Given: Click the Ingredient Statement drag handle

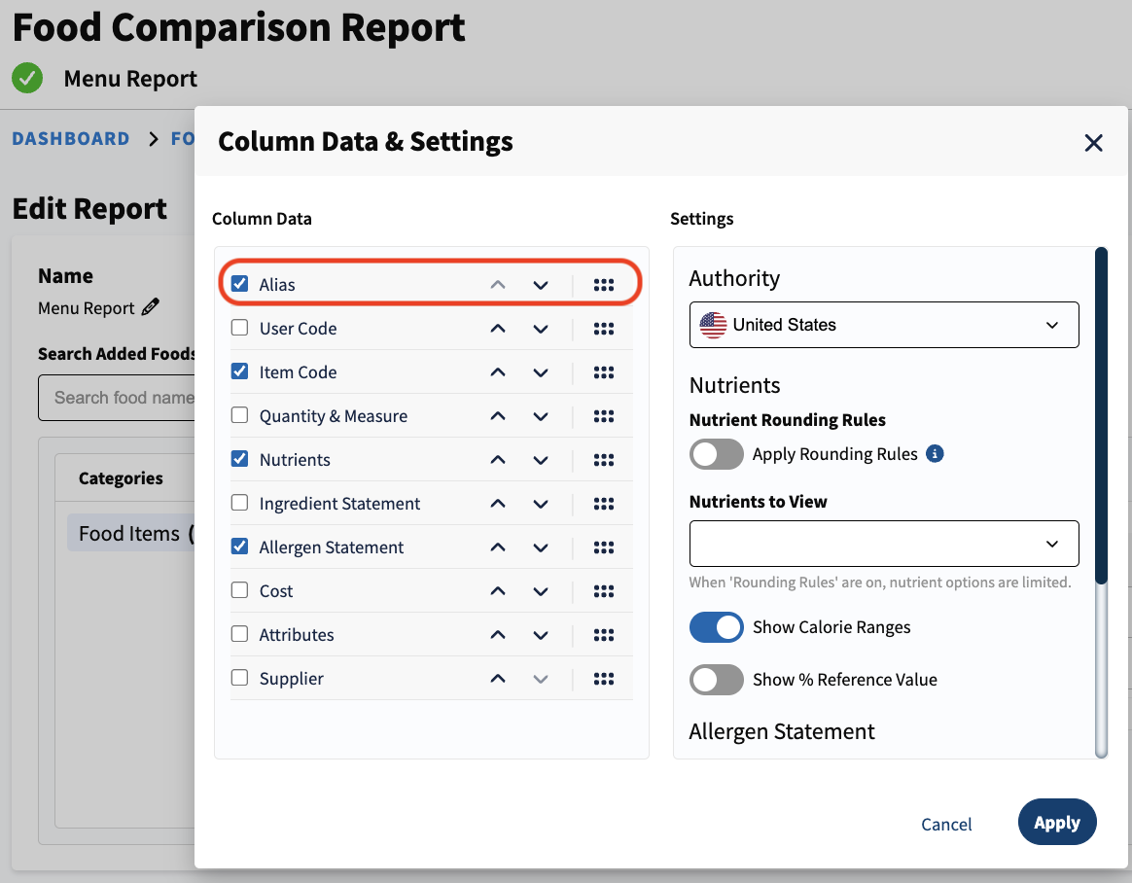Looking at the screenshot, I should [604, 504].
